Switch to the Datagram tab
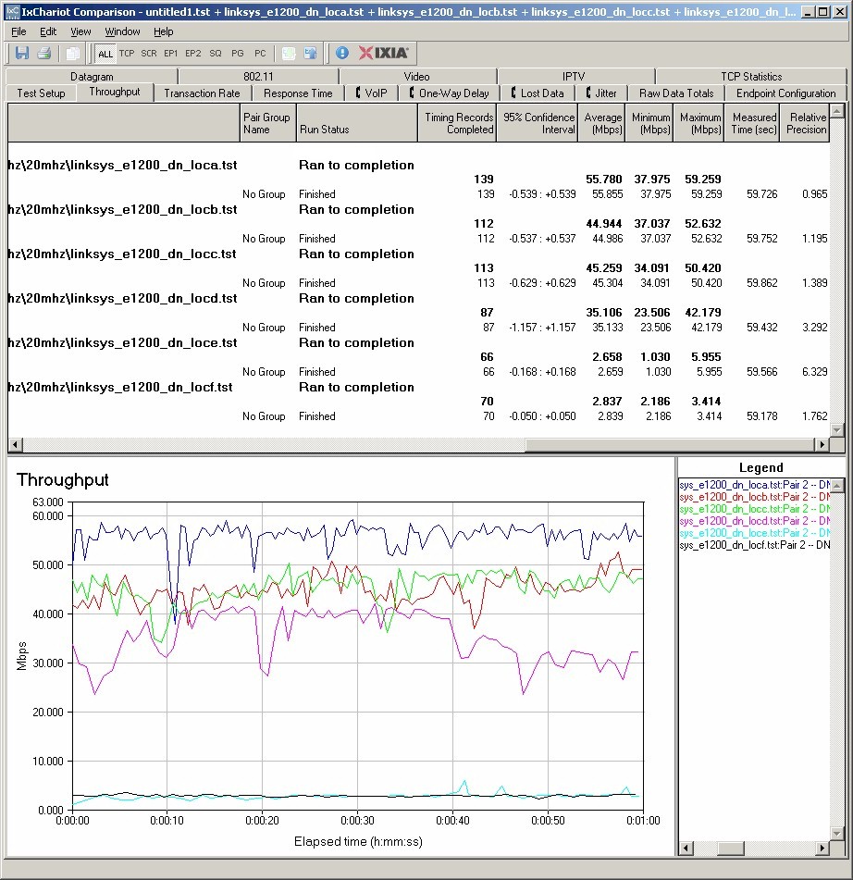 92,76
